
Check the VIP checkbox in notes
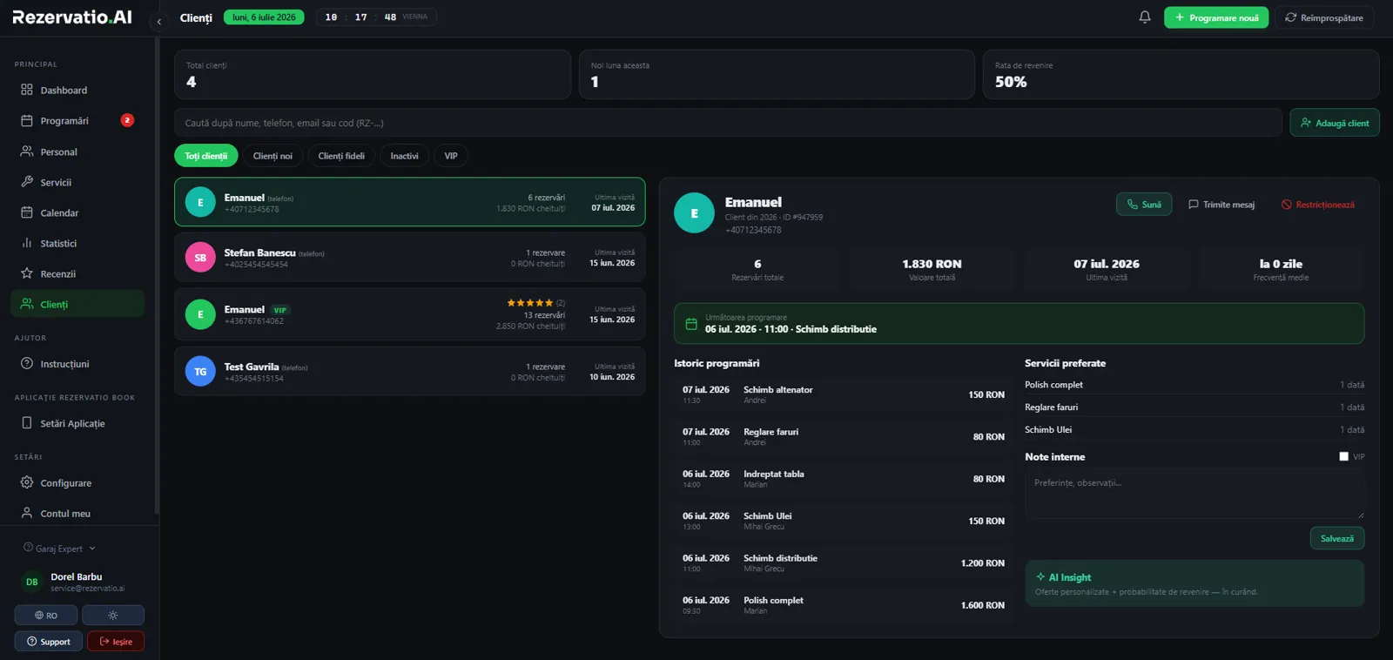click(1343, 456)
